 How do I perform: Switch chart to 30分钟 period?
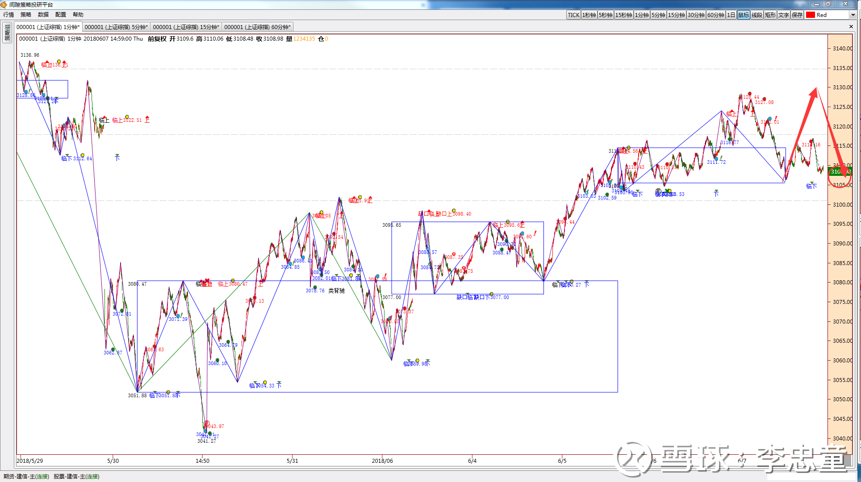[x=696, y=15]
